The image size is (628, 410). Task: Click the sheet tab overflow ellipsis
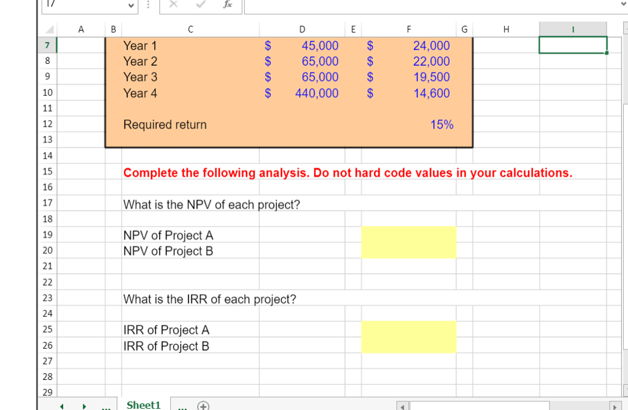[105, 405]
